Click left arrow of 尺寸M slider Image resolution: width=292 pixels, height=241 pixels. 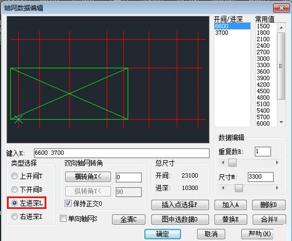pyautogui.click(x=223, y=188)
